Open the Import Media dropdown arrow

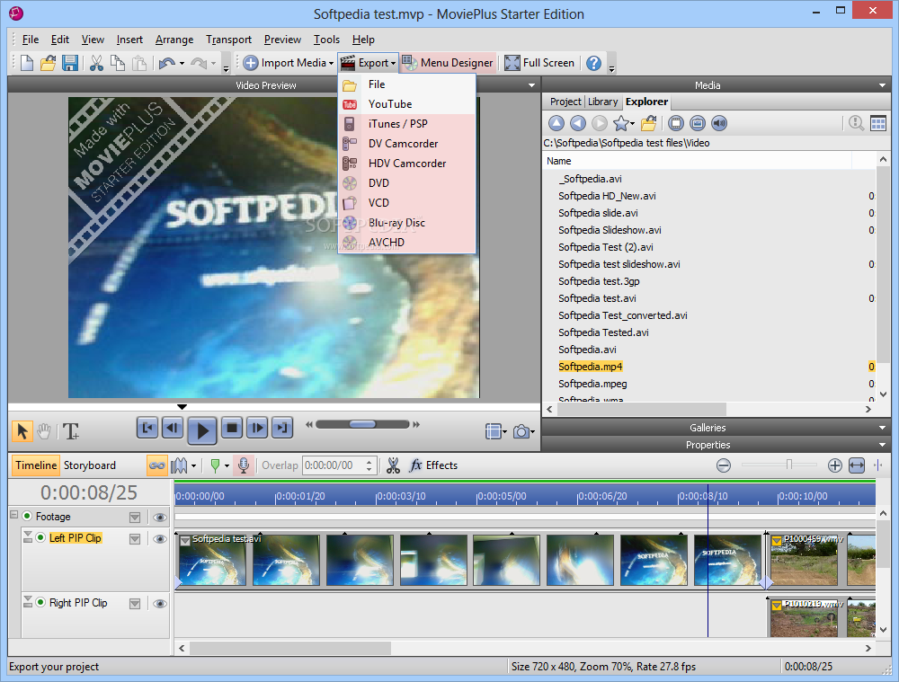click(x=331, y=63)
